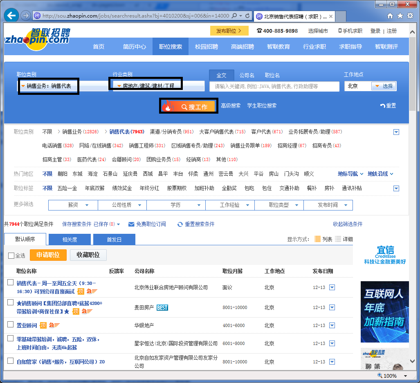420x383 pixels.
Task: Check the box for 零基础带薪培训 job
Action: pyautogui.click(x=11, y=338)
